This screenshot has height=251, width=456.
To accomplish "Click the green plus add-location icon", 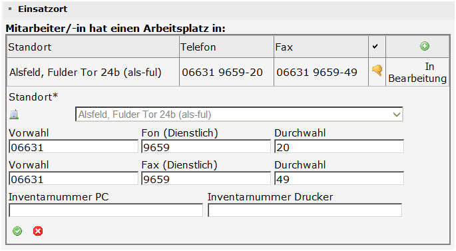I will coord(425,46).
